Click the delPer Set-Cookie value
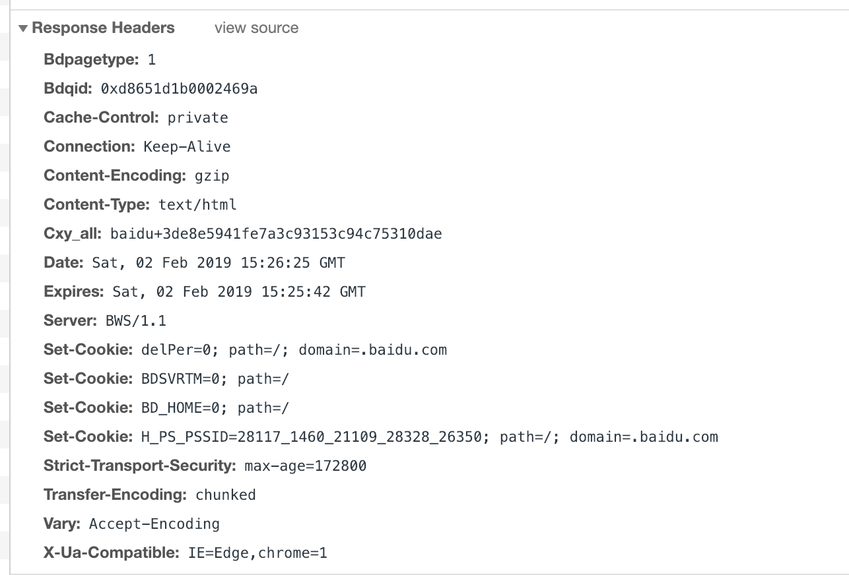849x575 pixels. (294, 349)
